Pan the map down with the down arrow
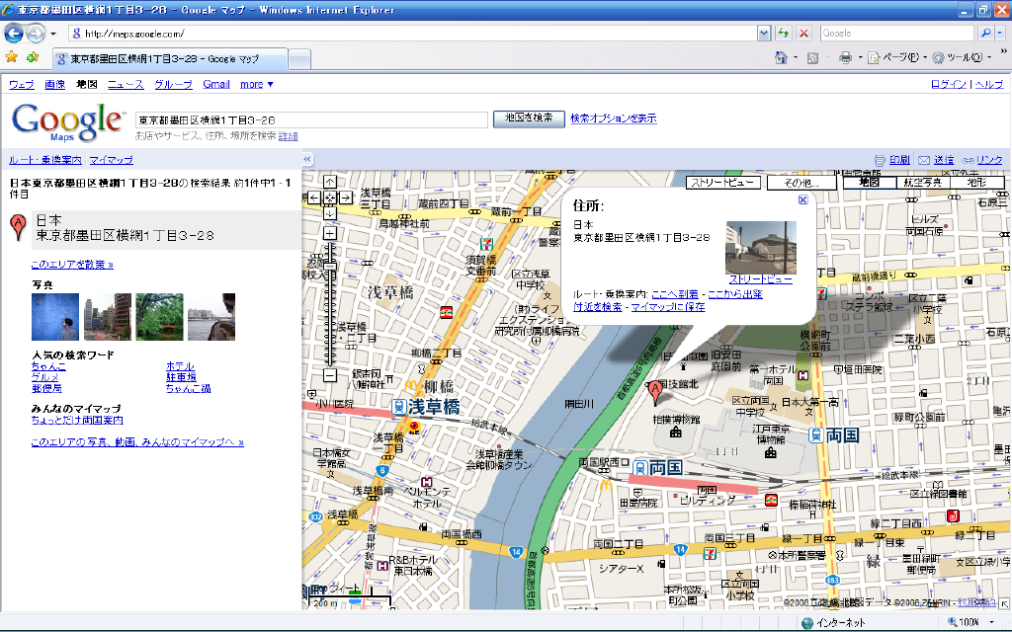Image resolution: width=1012 pixels, height=632 pixels. (329, 213)
